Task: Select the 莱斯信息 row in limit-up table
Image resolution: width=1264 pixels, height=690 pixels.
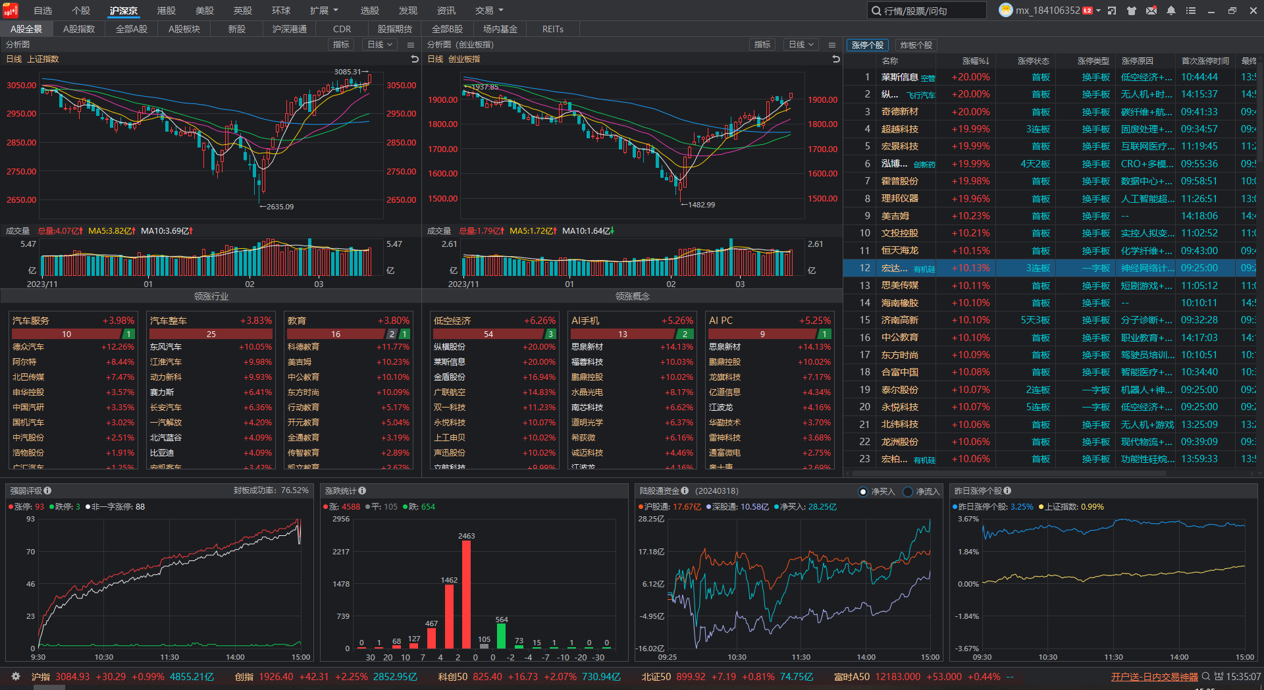Action: click(x=1051, y=77)
